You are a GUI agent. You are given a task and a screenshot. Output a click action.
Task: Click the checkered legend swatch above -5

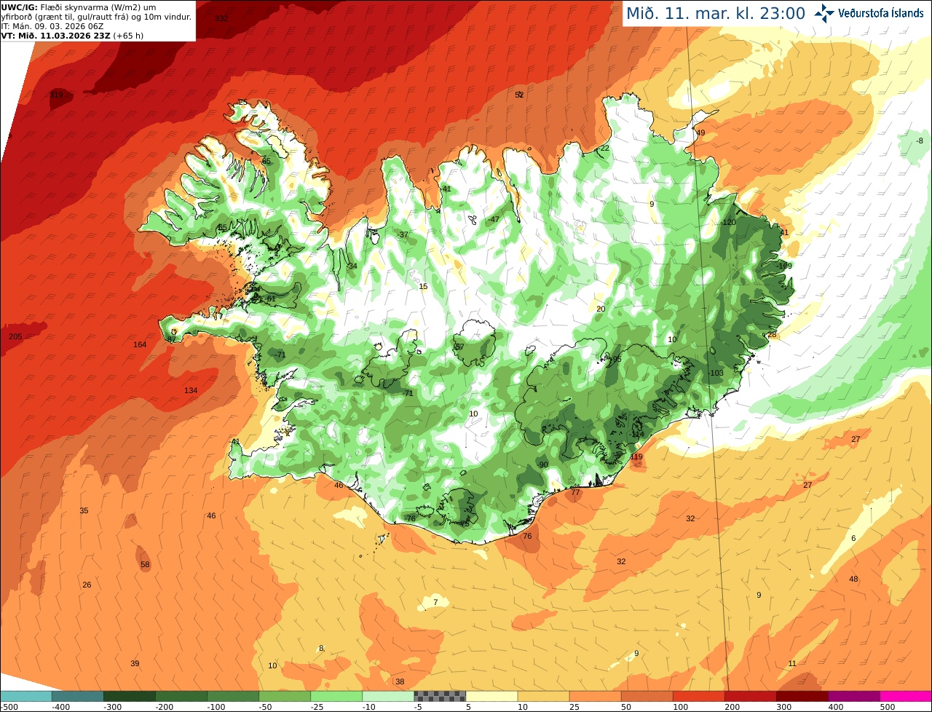(440, 696)
